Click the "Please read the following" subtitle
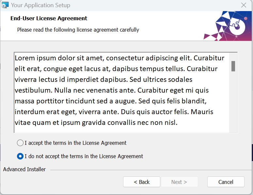 [78, 30]
